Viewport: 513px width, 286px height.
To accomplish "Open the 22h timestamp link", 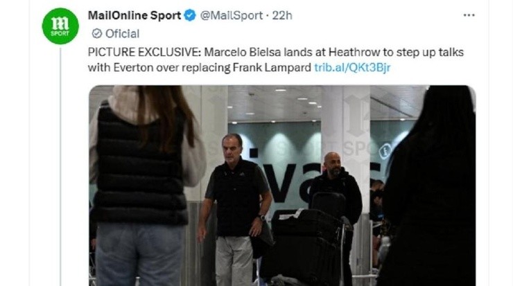I will tap(282, 15).
